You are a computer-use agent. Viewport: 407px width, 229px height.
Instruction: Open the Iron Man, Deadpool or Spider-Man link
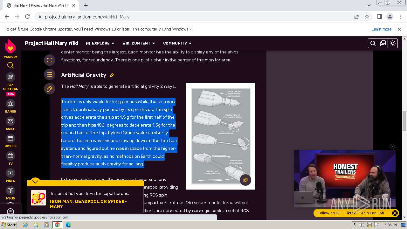point(88,204)
